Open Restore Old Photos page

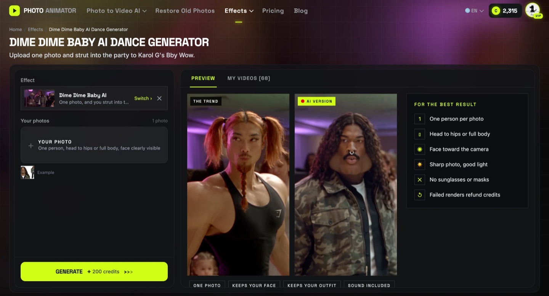(185, 11)
